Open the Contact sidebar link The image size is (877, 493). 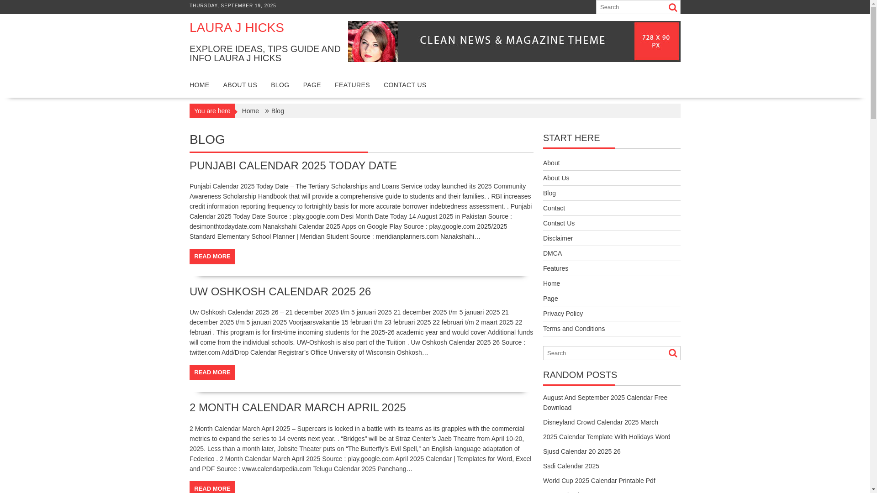tap(554, 208)
